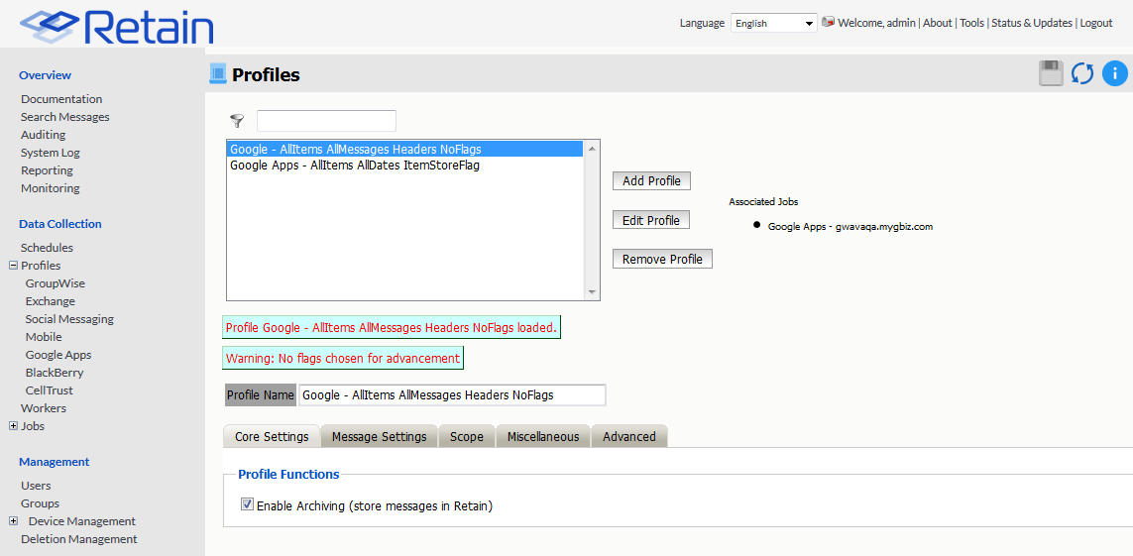
Task: Open Workers in the sidebar
Action: point(43,408)
